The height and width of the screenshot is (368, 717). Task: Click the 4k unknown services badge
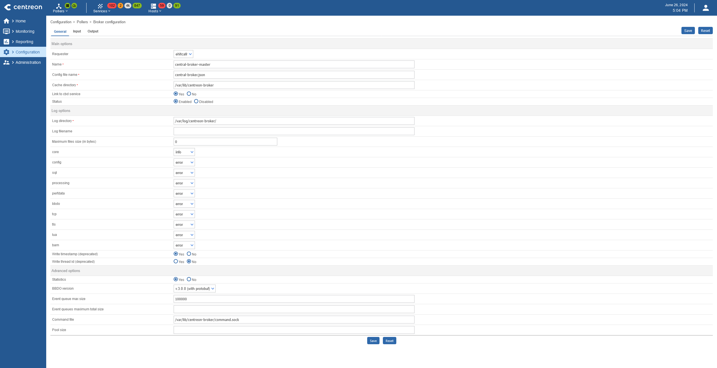tap(128, 6)
